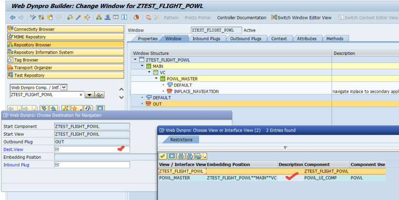Click the Favorites star icon
This screenshot has height=200, width=399.
(76, 108)
